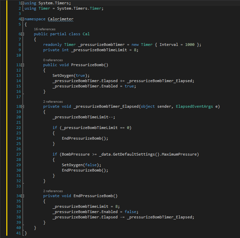Viewport: 240px width, 238px height.
Task: Click line number 22 in the gutter
Action: tap(19, 128)
